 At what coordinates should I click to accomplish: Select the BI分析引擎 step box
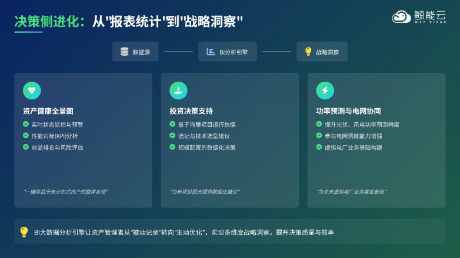[x=228, y=52]
